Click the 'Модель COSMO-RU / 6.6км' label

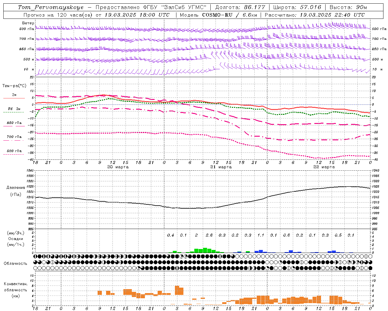click(x=219, y=15)
